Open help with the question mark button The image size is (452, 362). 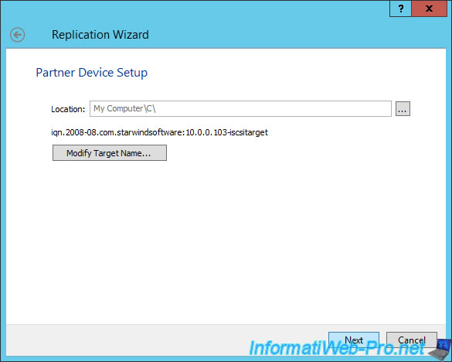400,9
